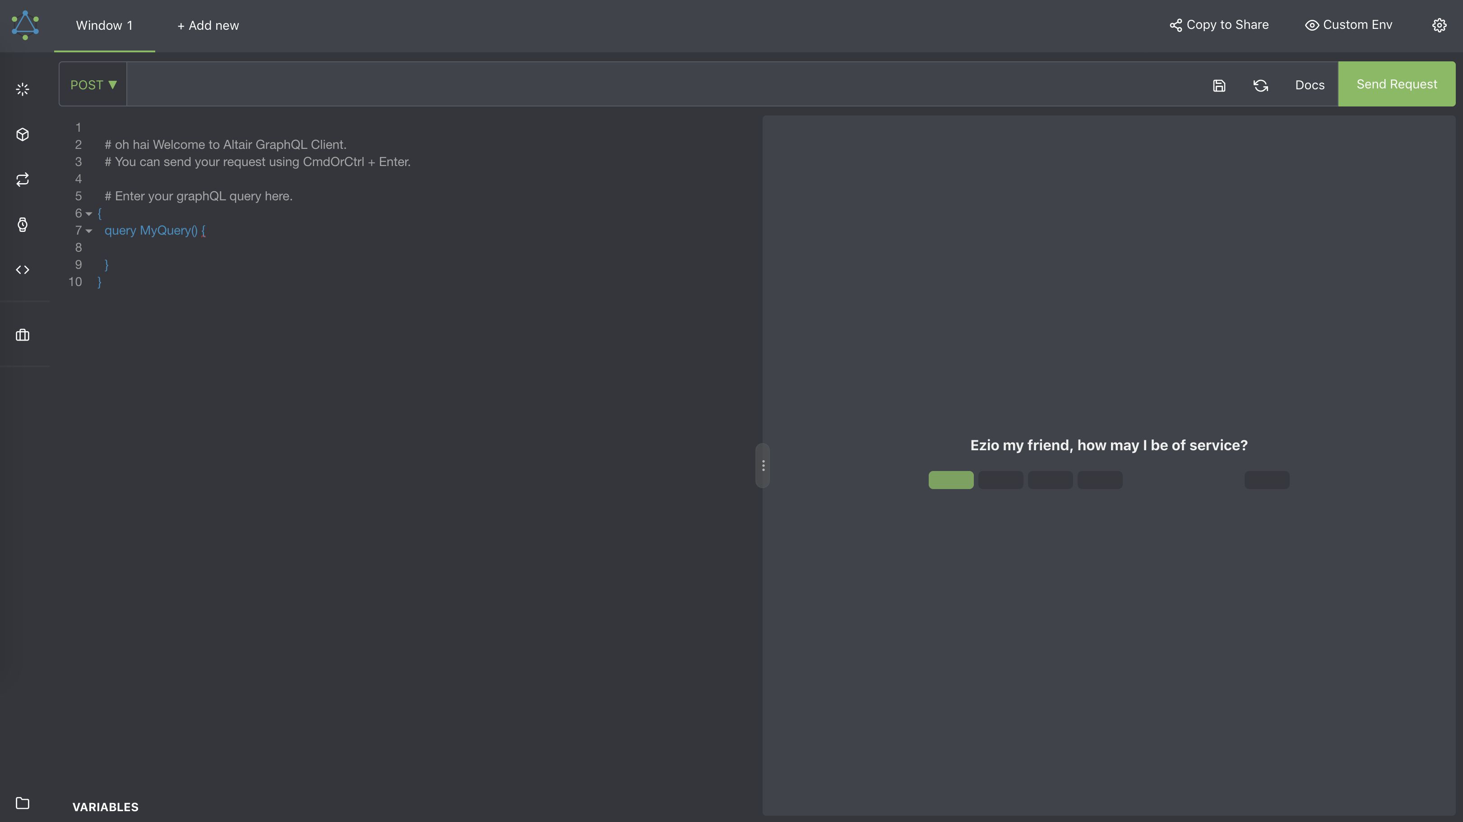This screenshot has height=822, width=1463.
Task: Click the repeat arrows sidebar icon
Action: tap(23, 180)
